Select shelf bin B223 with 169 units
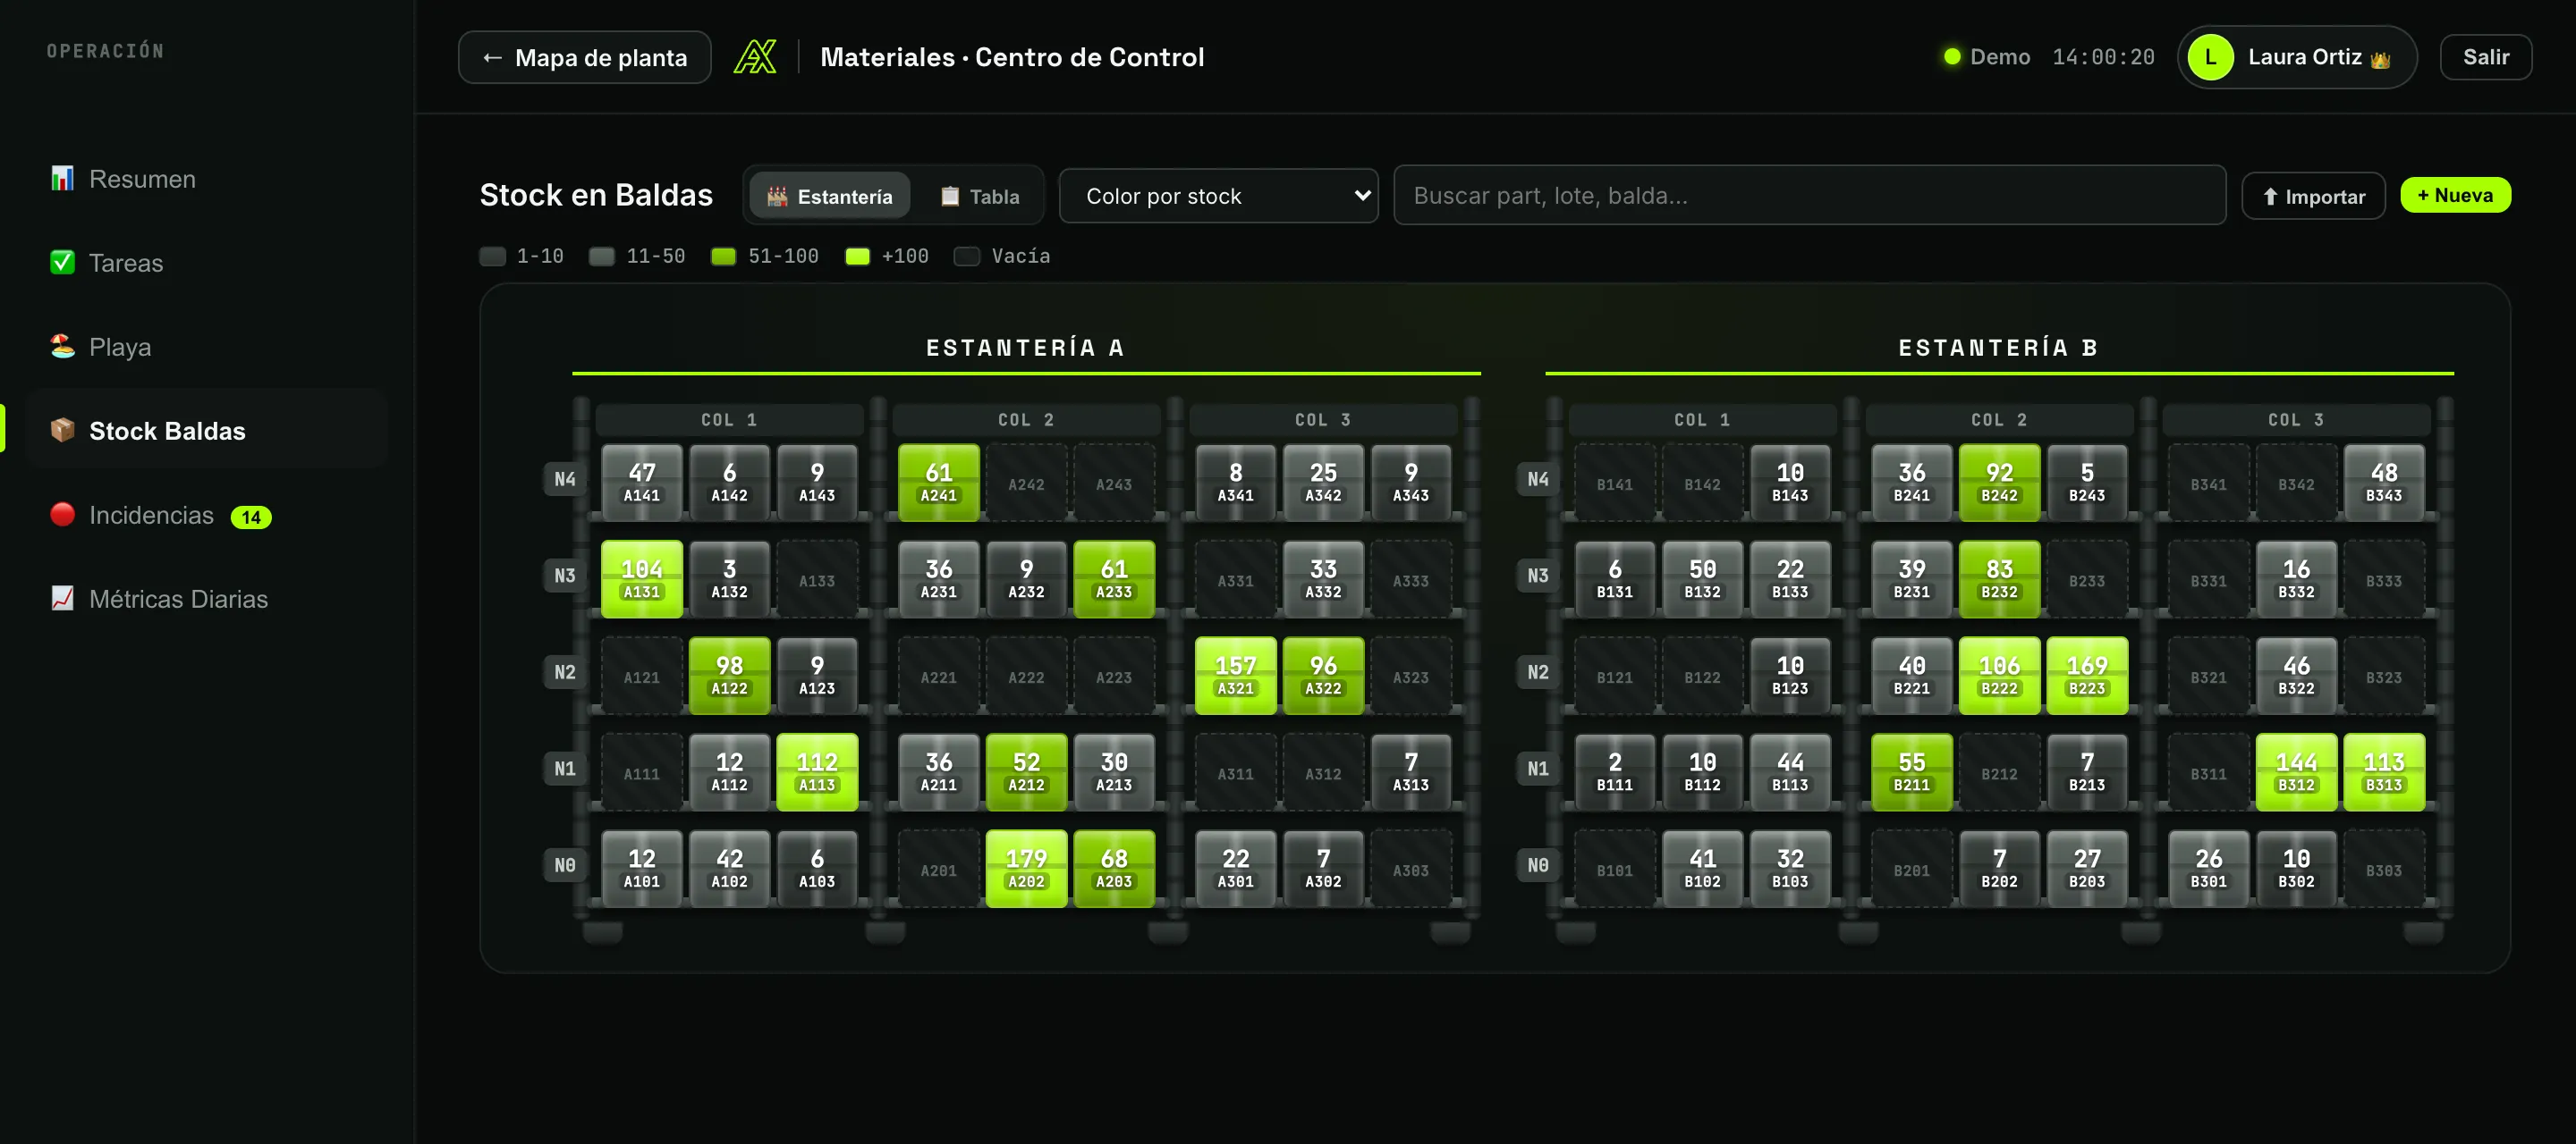2576x1144 pixels. tap(2087, 677)
